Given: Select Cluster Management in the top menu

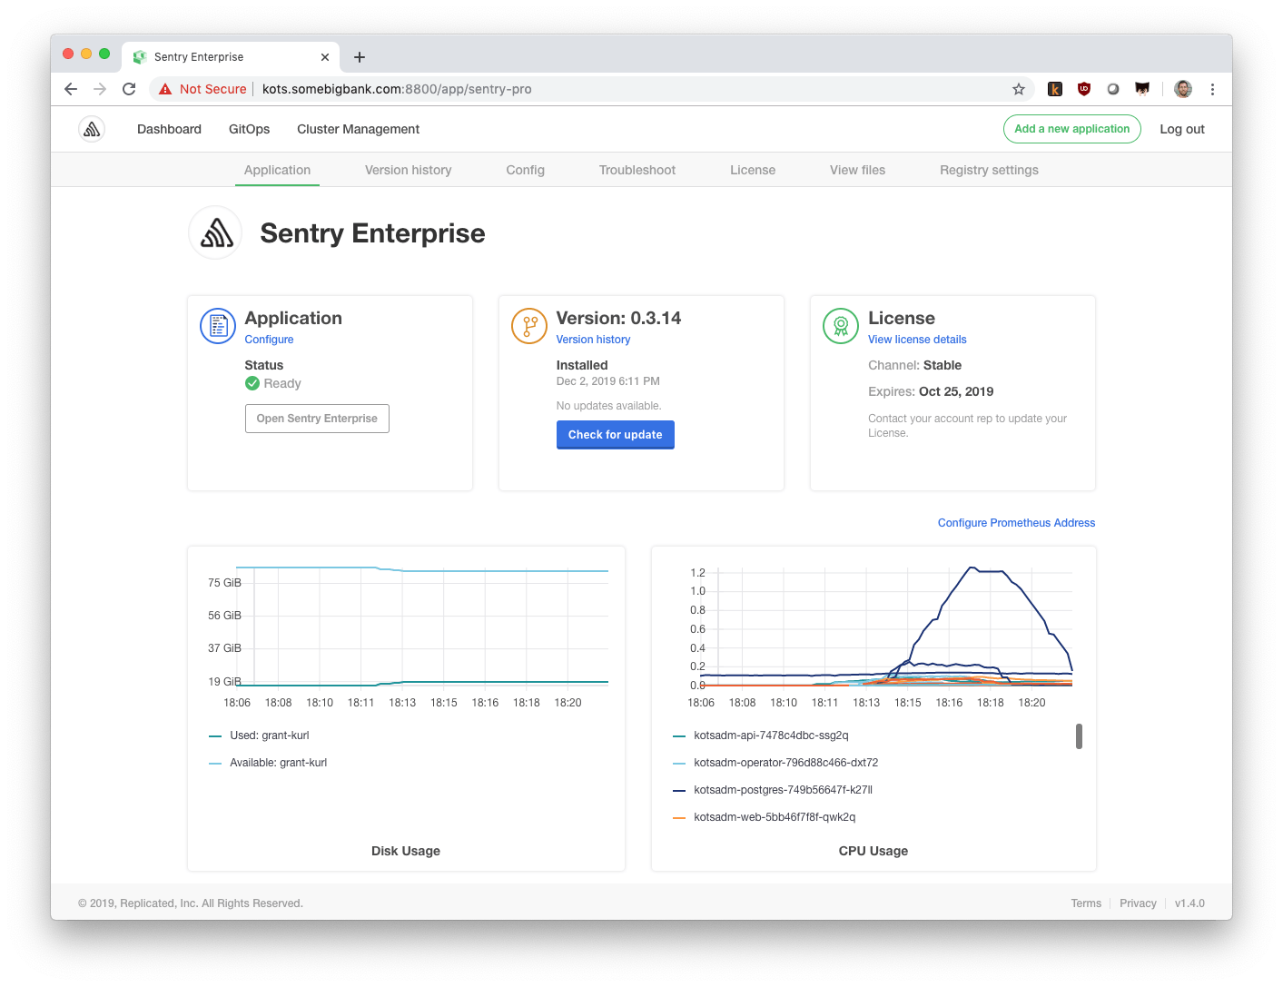Looking at the screenshot, I should pos(358,129).
